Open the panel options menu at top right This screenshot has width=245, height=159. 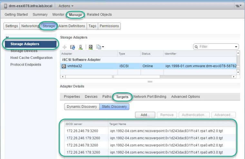tap(238, 6)
